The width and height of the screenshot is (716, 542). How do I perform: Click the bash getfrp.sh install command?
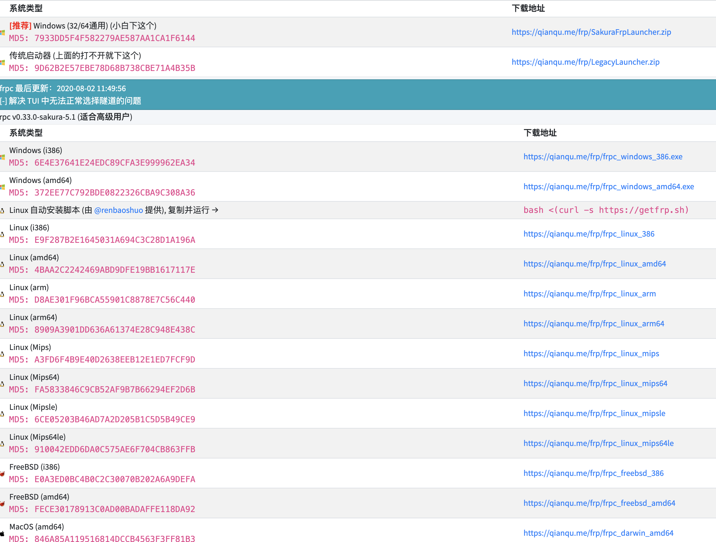tap(606, 210)
